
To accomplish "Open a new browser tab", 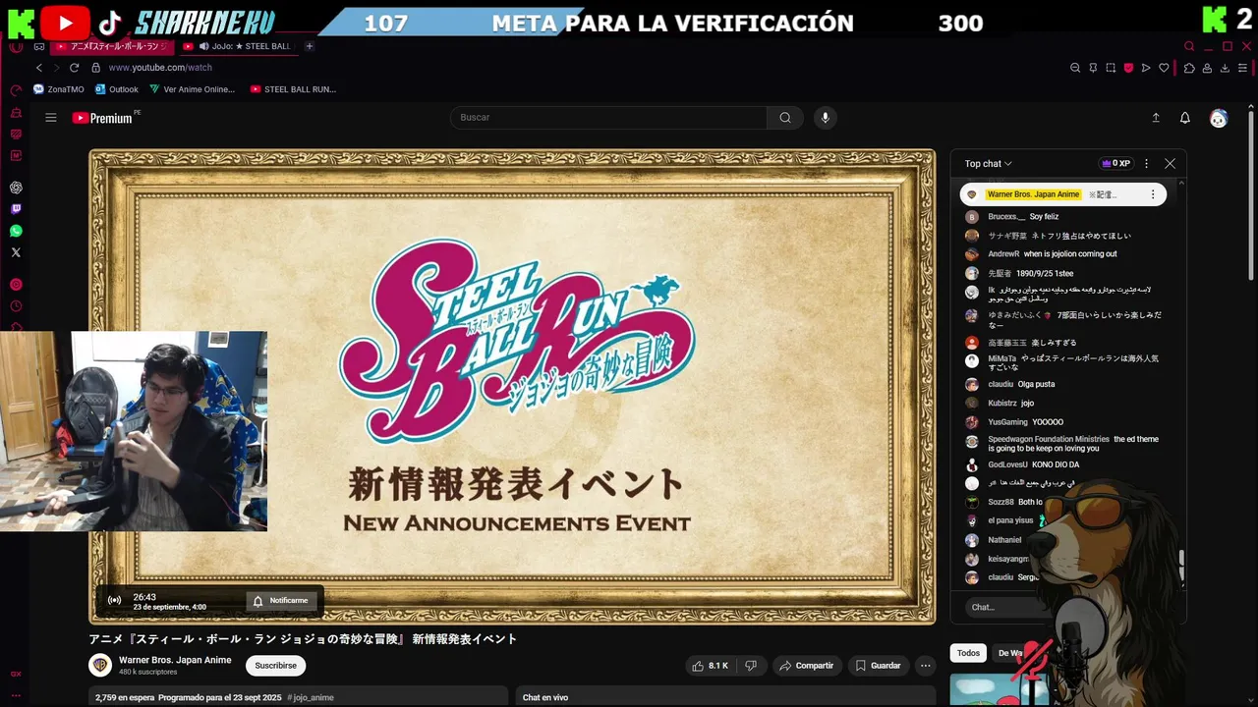I will (310, 46).
